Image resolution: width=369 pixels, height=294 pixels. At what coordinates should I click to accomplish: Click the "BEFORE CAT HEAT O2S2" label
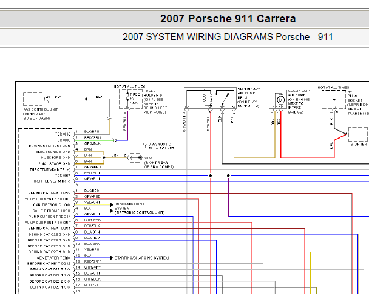click(x=49, y=264)
